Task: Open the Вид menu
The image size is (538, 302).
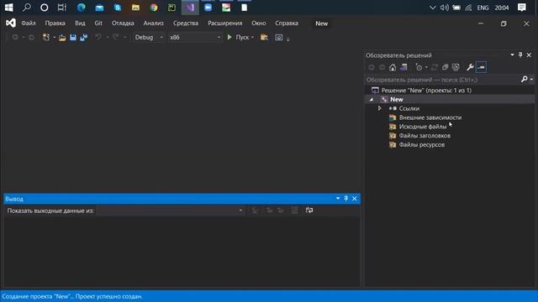Action: (80, 23)
